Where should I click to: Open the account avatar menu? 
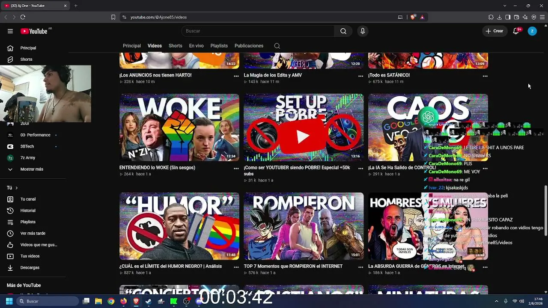click(x=532, y=31)
